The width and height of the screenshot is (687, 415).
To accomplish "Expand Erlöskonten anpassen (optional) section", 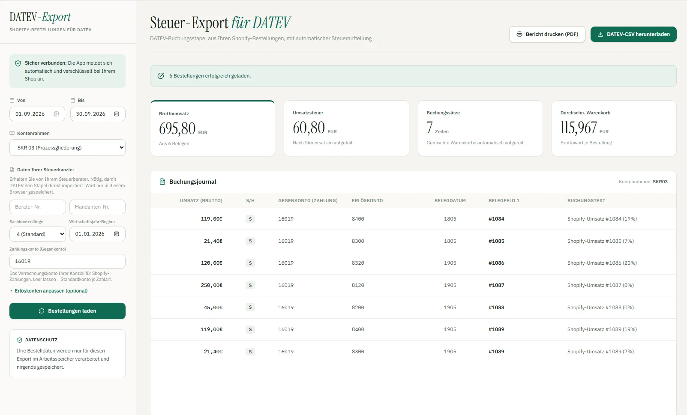I will click(49, 291).
